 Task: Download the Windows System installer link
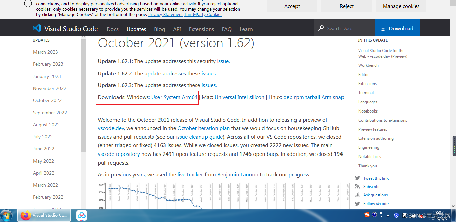(172, 97)
